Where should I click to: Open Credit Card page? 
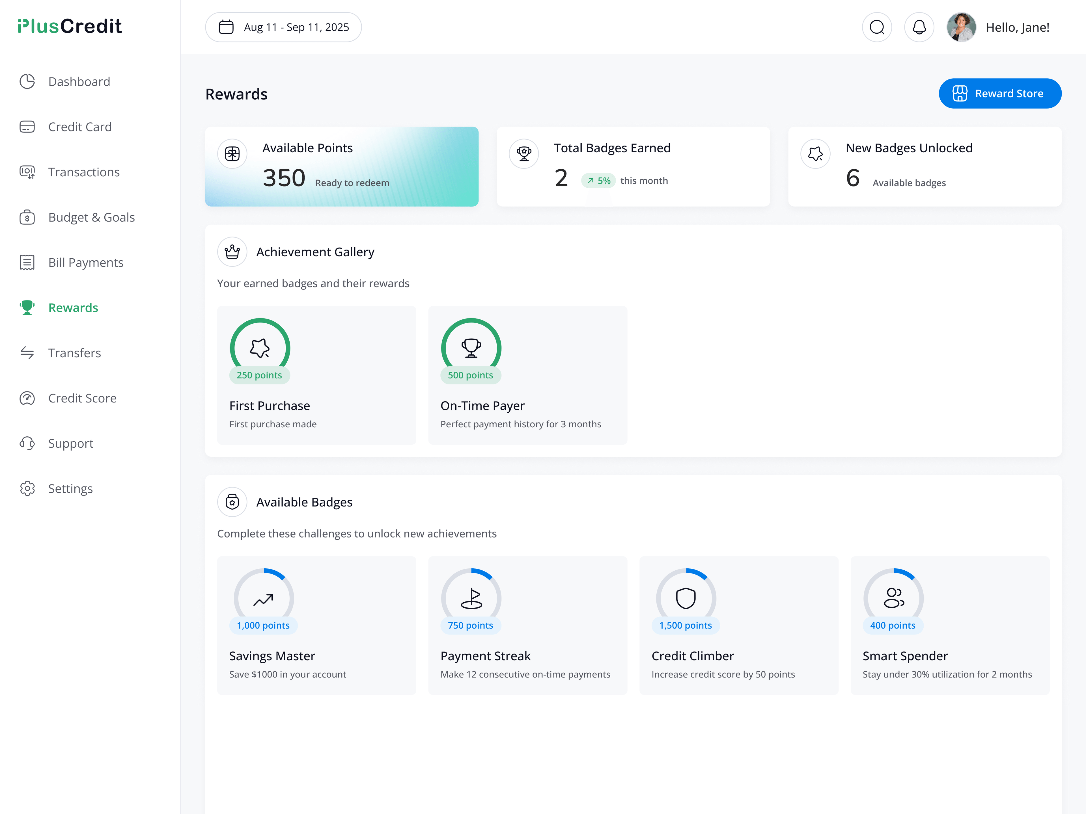(x=66, y=127)
